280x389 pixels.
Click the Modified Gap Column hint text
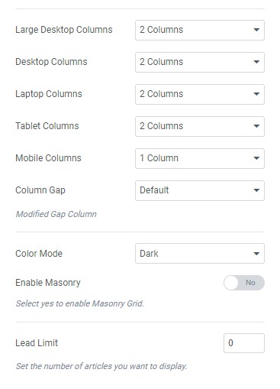coord(56,214)
